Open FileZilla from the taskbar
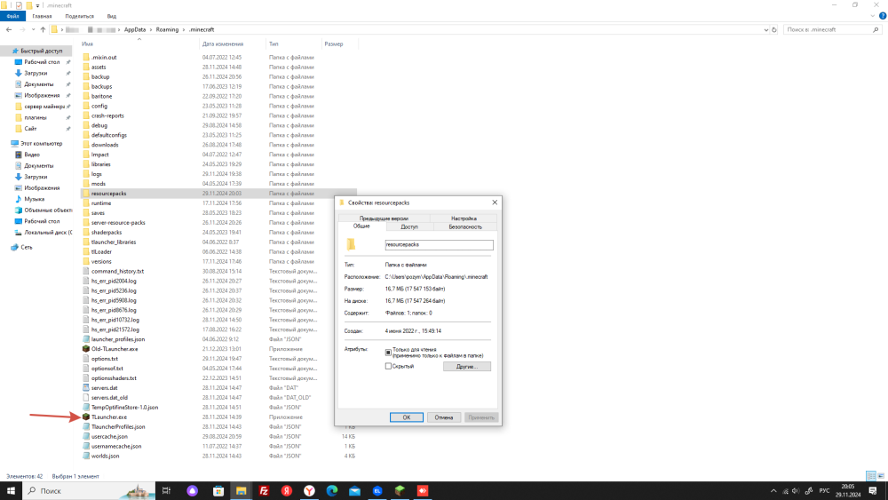This screenshot has width=888, height=500. tap(264, 490)
